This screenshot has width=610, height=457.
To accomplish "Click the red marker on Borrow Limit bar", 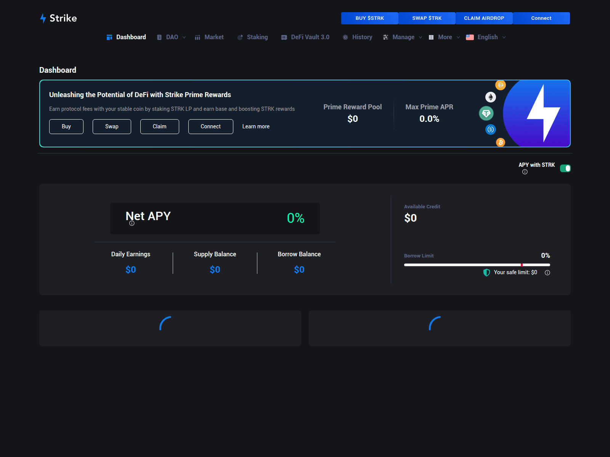I will pos(522,265).
